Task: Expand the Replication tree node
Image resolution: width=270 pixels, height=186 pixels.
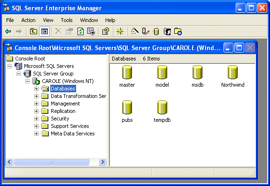Action: (36, 112)
